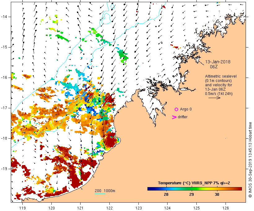The height and width of the screenshot is (211, 254).
Task: Click the -17 latitude axis label
Action: 4,108
